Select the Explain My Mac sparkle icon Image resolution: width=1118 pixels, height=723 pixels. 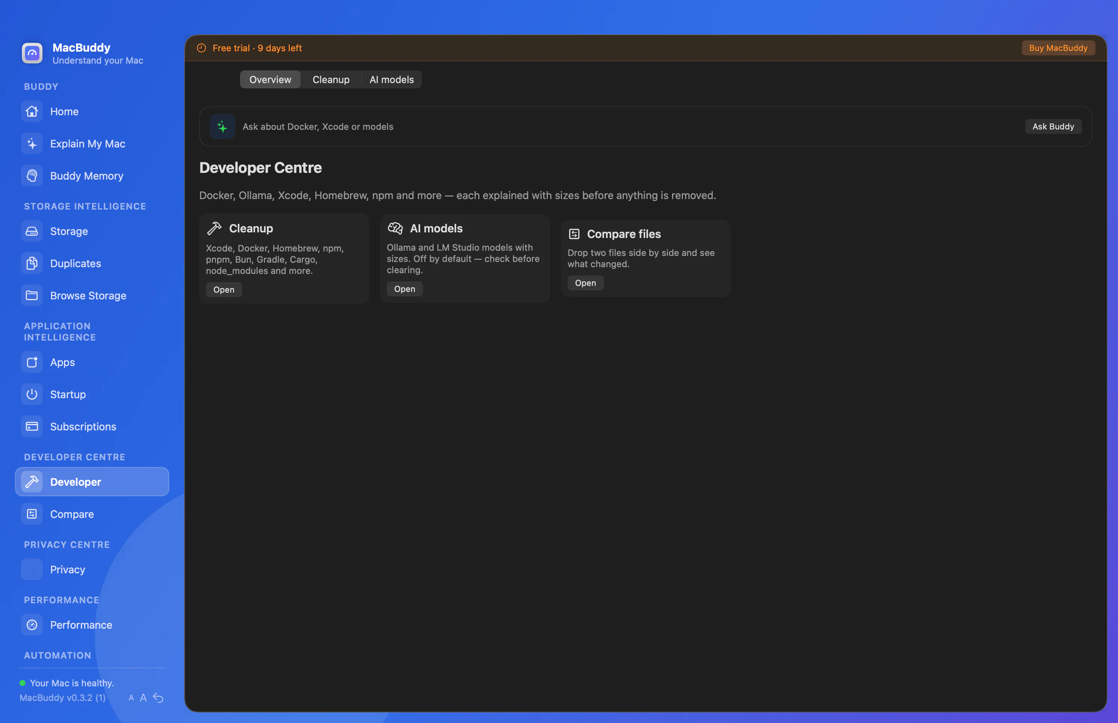32,144
